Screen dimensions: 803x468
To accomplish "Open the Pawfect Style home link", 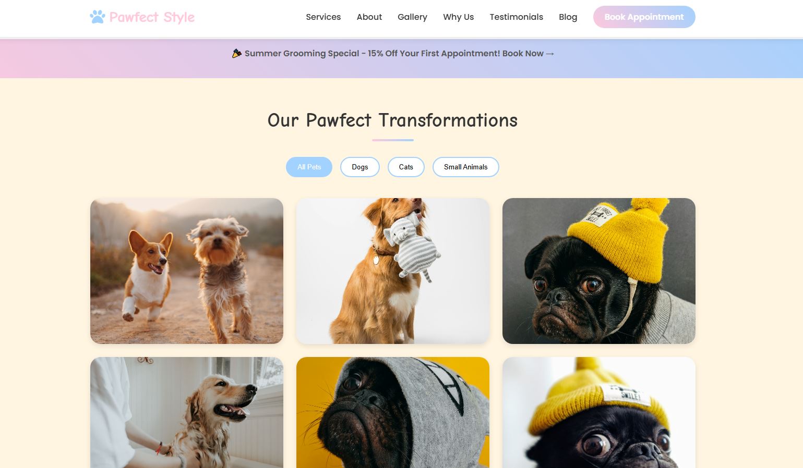I will tap(142, 17).
